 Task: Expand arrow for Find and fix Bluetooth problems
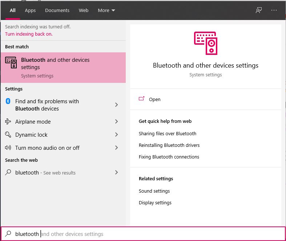pos(116,105)
